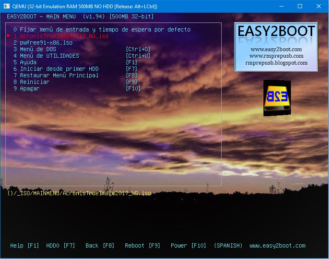Click www.easy2boot.com in the footer
This screenshot has width=329, height=259.
(278, 245)
